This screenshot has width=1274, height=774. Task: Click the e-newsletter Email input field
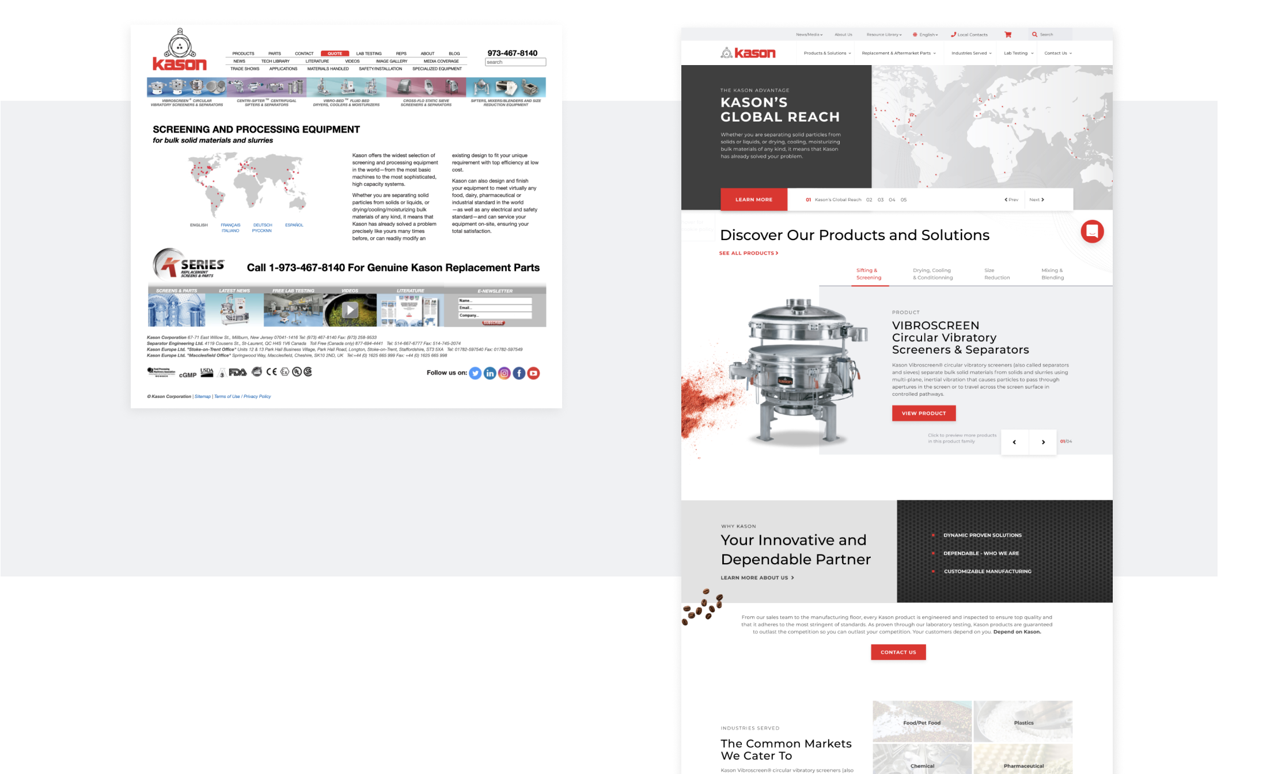494,308
